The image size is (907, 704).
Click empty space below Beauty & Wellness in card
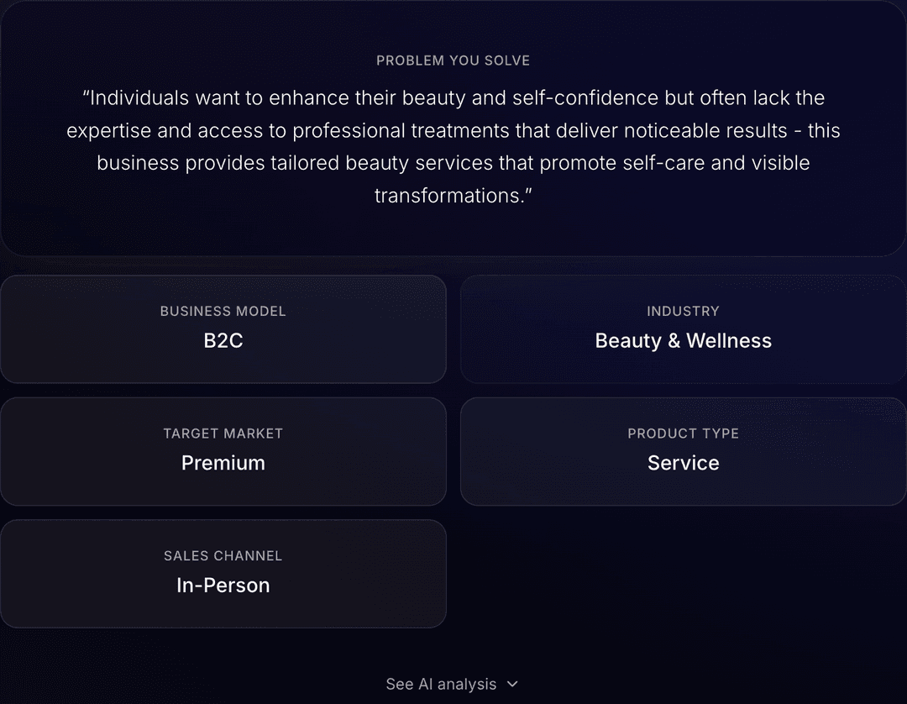[683, 366]
